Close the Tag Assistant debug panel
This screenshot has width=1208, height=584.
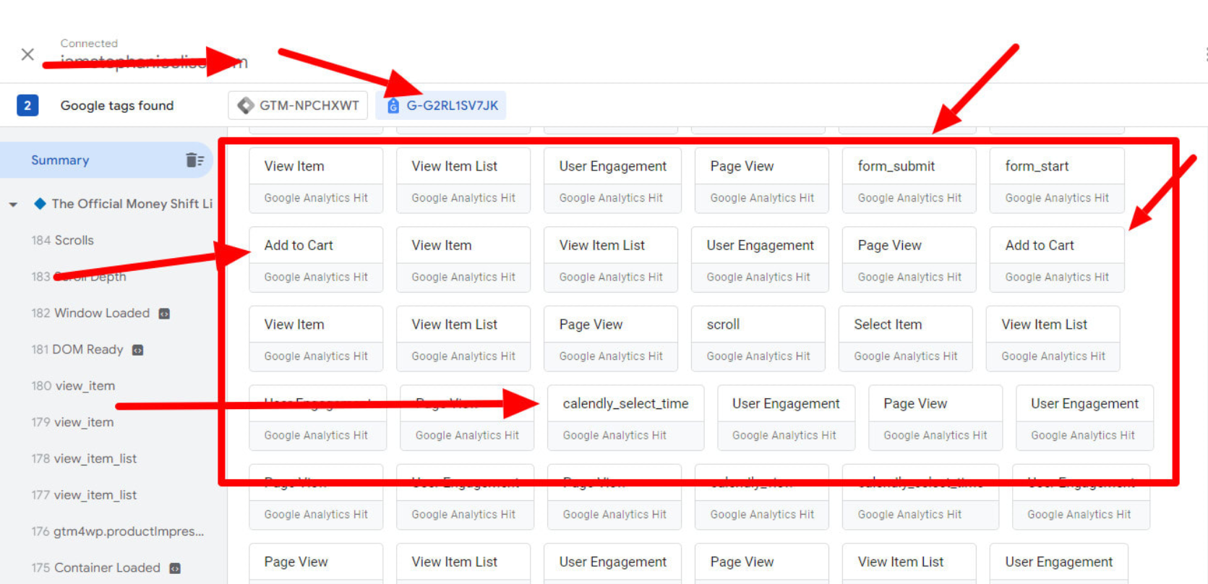tap(27, 54)
